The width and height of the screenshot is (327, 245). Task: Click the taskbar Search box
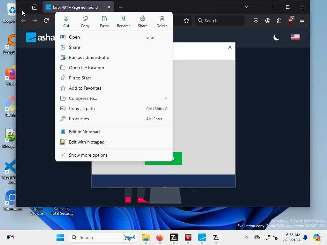tap(103, 237)
